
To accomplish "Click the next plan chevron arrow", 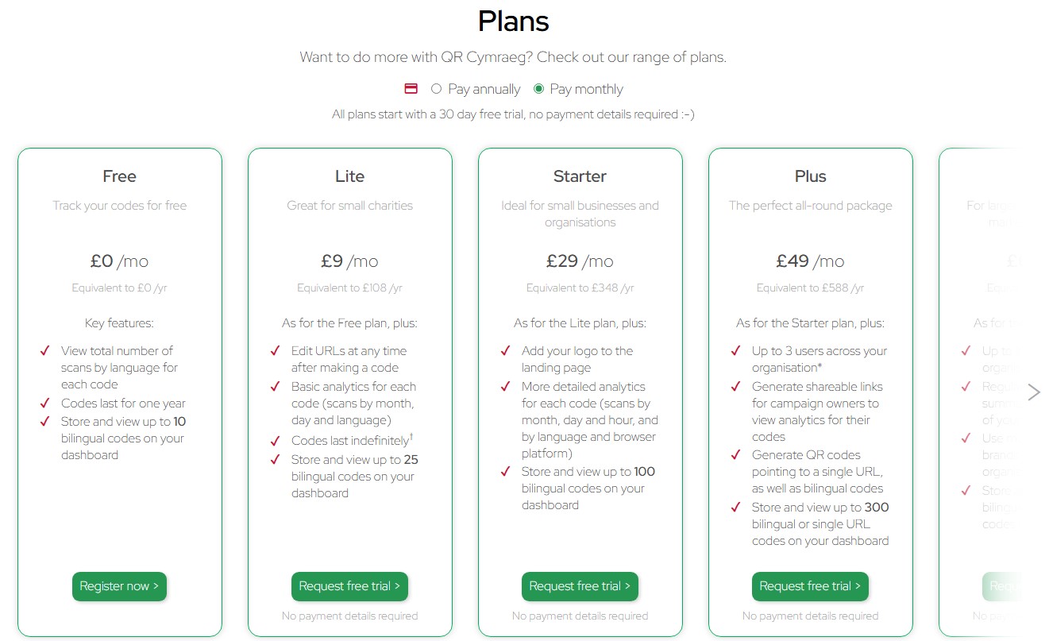I will tap(1033, 392).
